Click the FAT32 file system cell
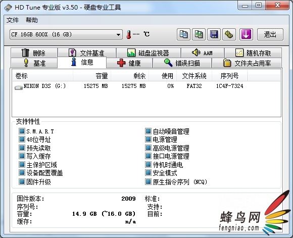The height and width of the screenshot is (238, 293). pos(194,86)
